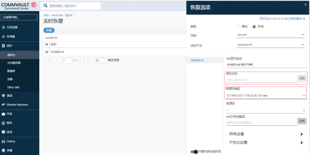
Task: Open the 数据存储区 DT NFS-250 dropdown
Action: tap(304, 96)
